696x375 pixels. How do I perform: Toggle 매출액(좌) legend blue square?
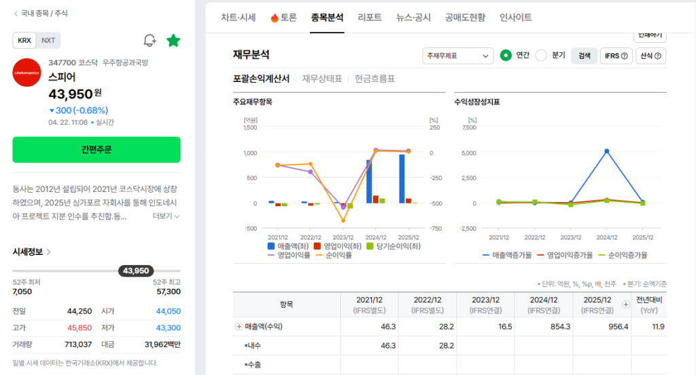pos(271,246)
